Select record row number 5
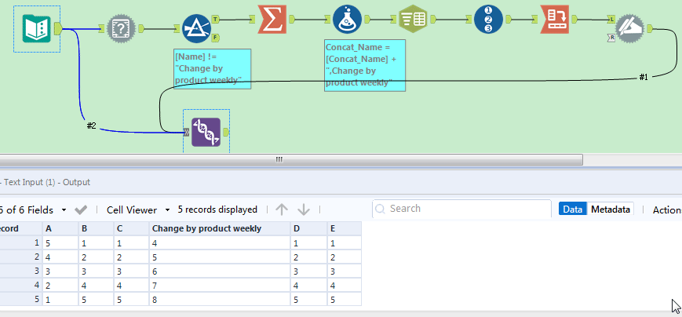Viewport: 682px width, 317px height. (x=21, y=299)
